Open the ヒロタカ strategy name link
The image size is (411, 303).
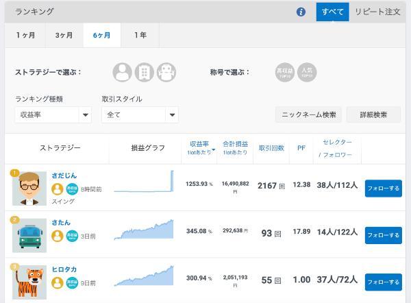click(64, 269)
